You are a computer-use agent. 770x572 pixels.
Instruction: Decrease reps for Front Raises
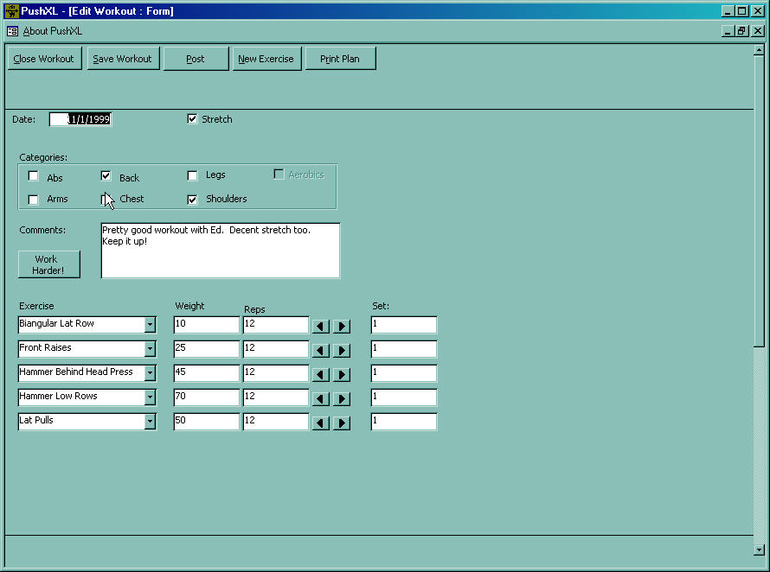(x=321, y=350)
